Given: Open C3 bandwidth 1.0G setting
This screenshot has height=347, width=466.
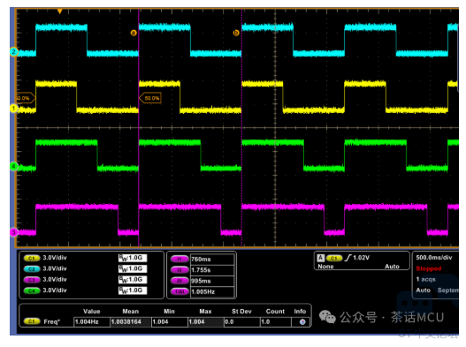Looking at the screenshot, I should point(133,280).
